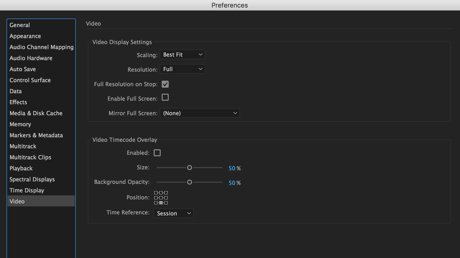Disable Full Resolution on Stop
Viewport: 460px width, 258px height.
[x=165, y=84]
